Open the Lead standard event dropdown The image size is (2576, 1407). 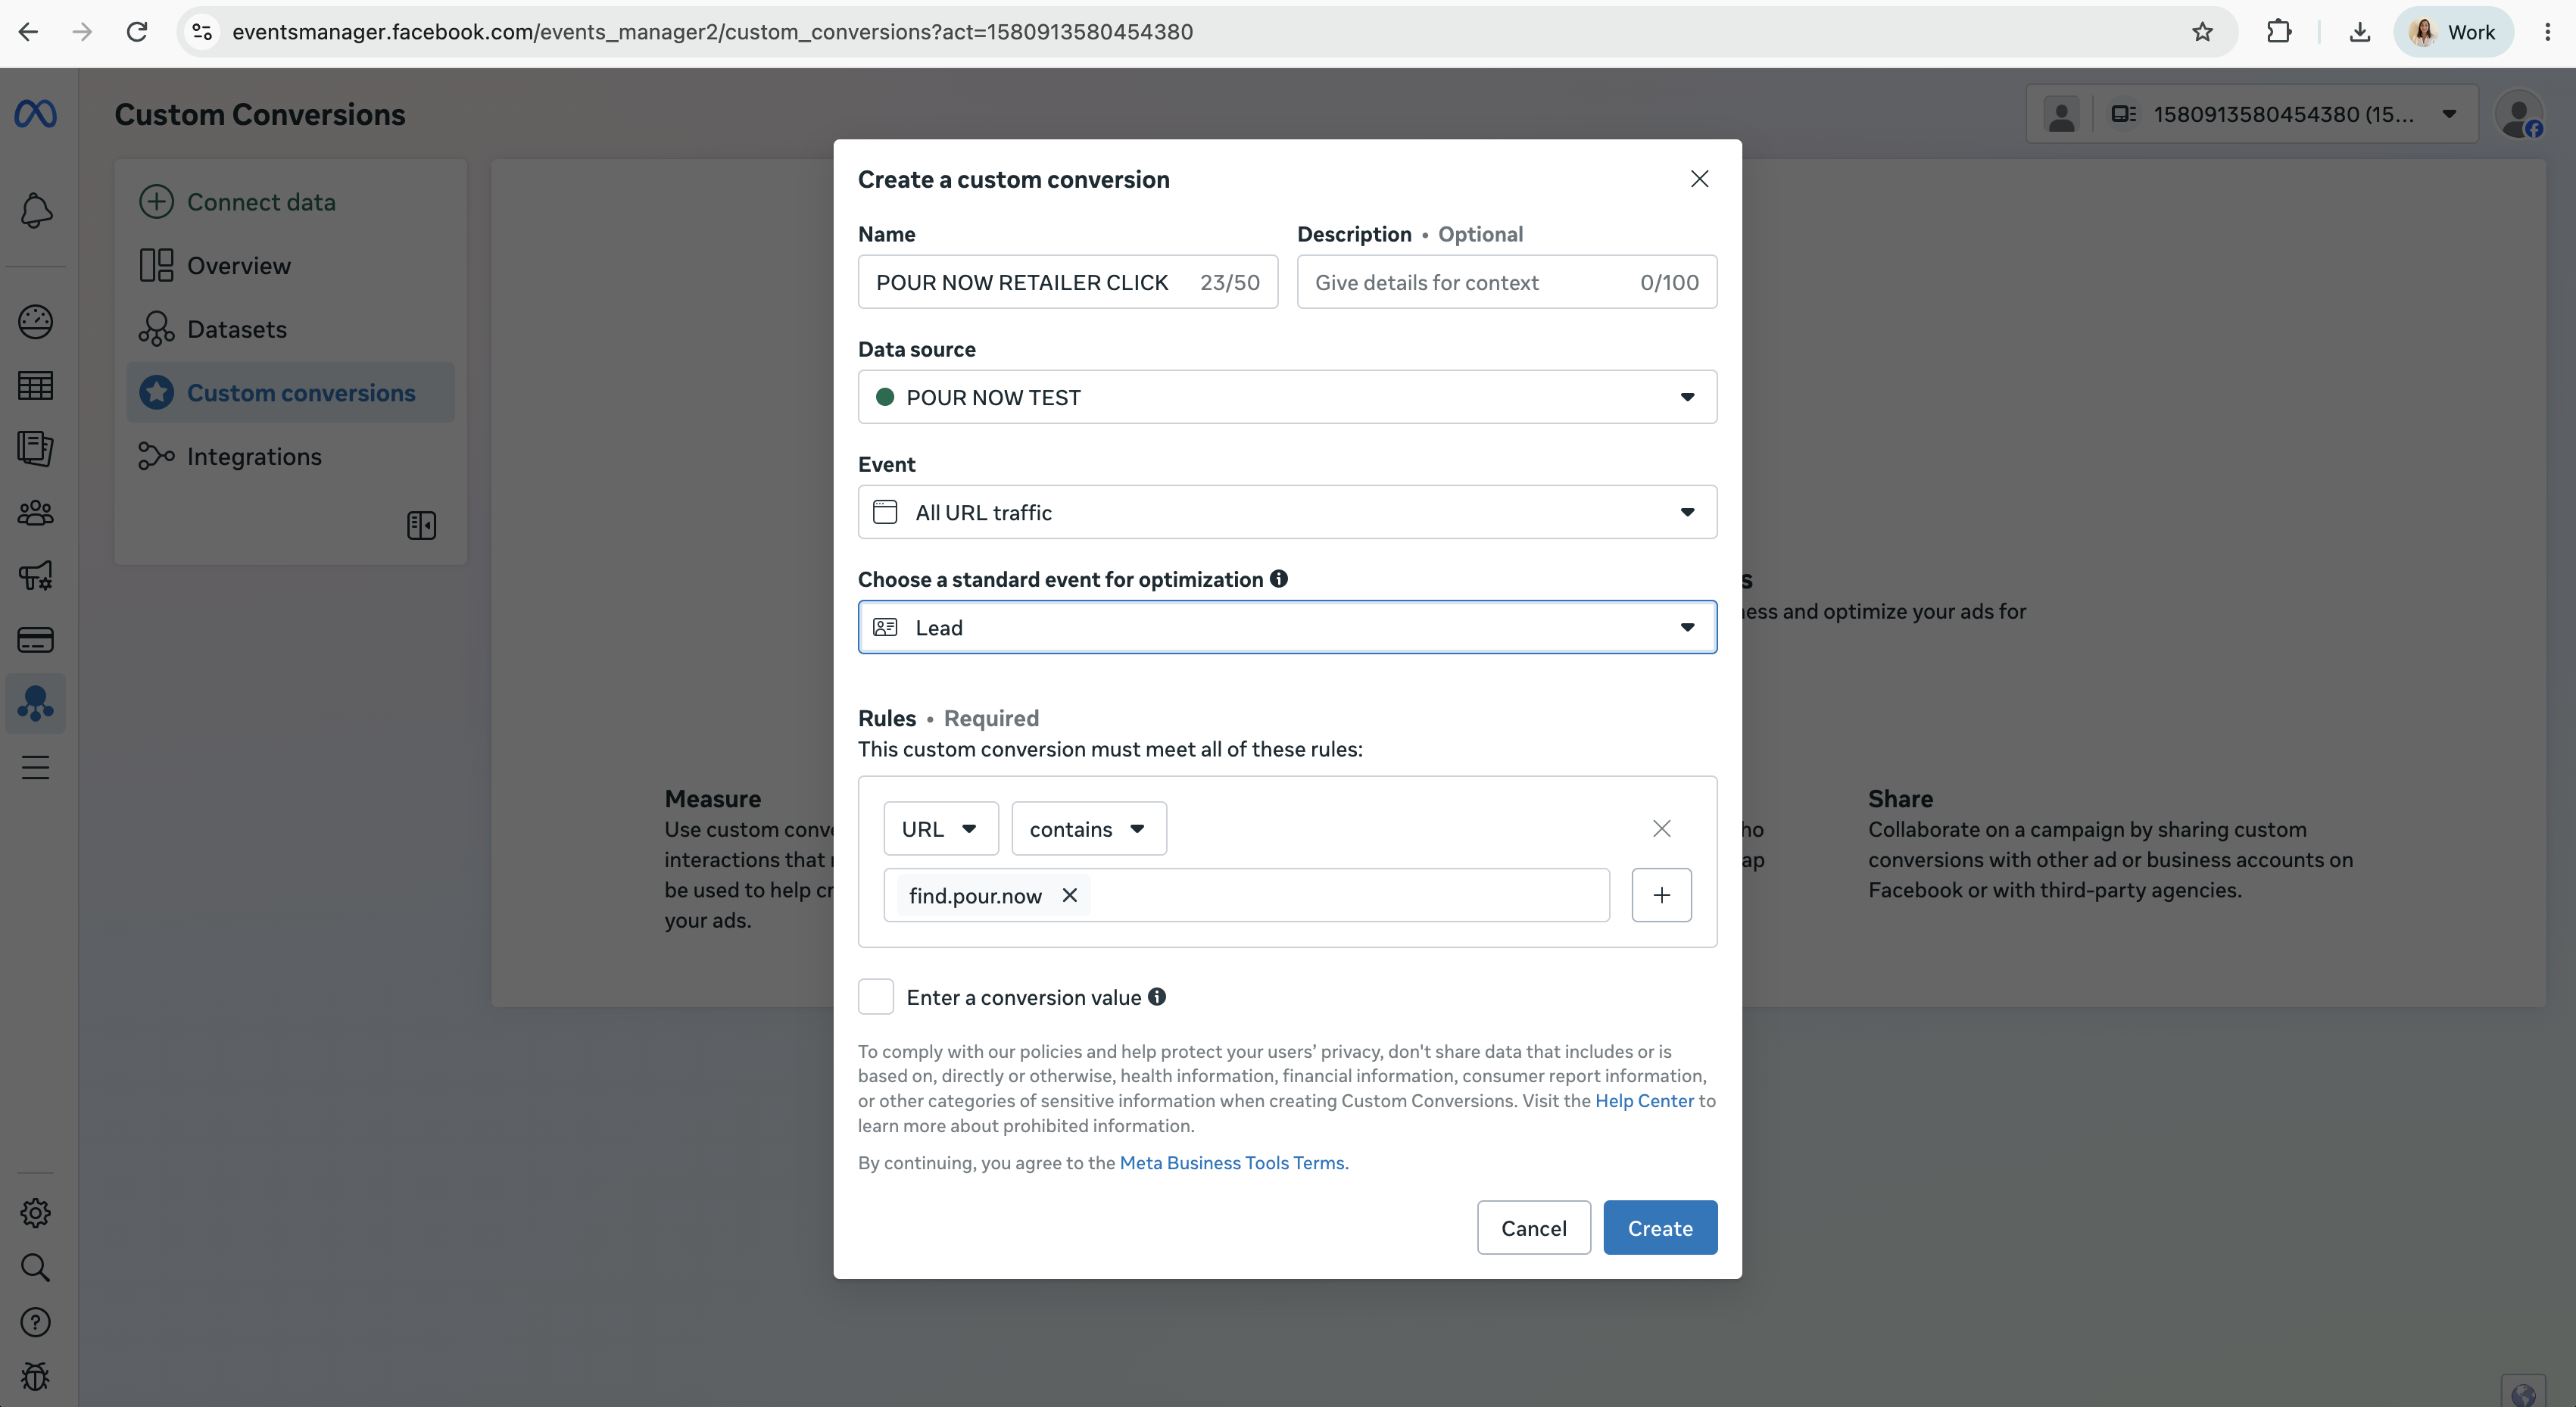tap(1287, 627)
